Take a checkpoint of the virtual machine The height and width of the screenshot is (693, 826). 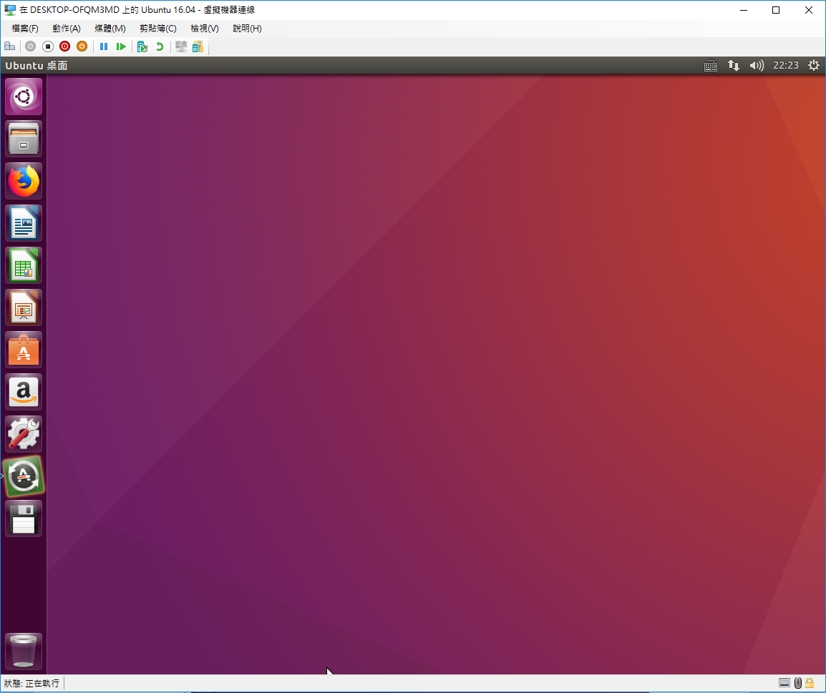pos(142,46)
